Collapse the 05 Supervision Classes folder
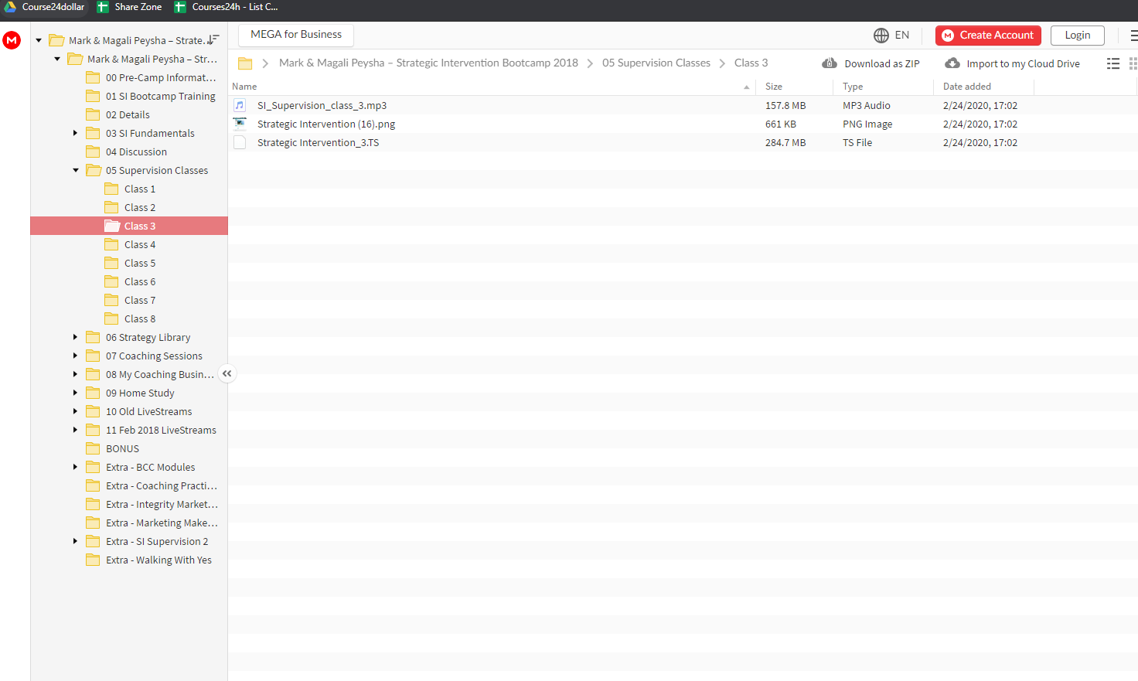This screenshot has height=681, width=1138. point(76,170)
